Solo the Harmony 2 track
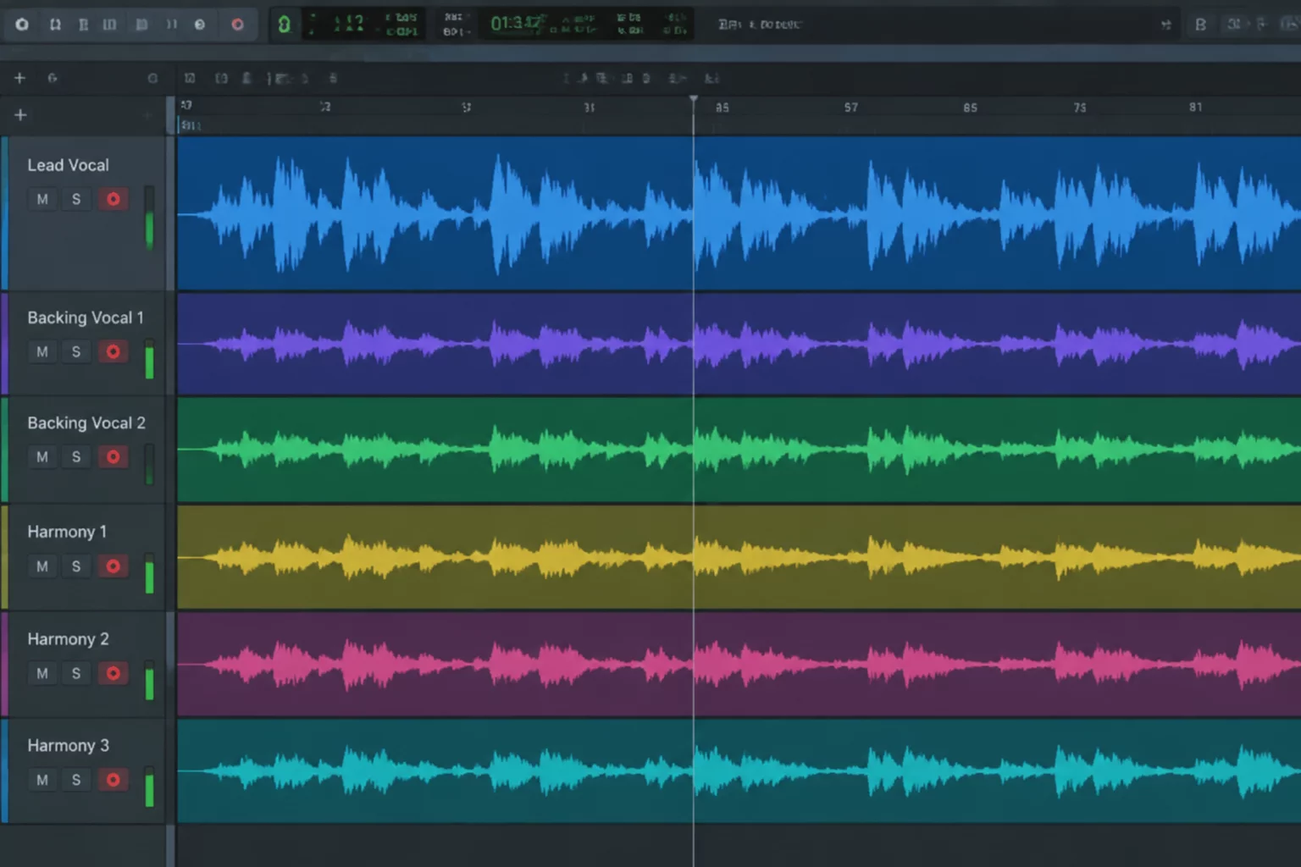 [76, 674]
